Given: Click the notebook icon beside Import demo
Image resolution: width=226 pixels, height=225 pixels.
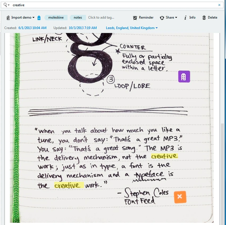Looking at the screenshot, I should tap(8, 18).
